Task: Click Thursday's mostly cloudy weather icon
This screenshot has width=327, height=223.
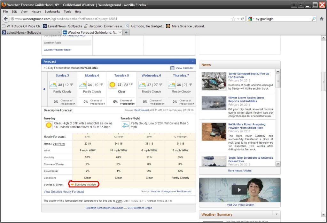Action: (172, 85)
